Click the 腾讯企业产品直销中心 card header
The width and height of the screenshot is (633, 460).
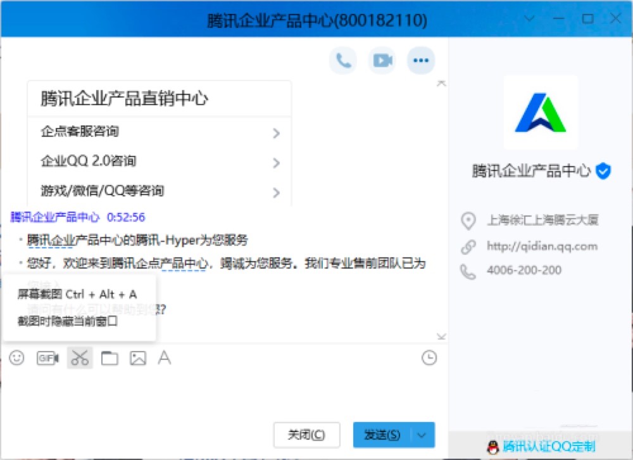(x=160, y=99)
